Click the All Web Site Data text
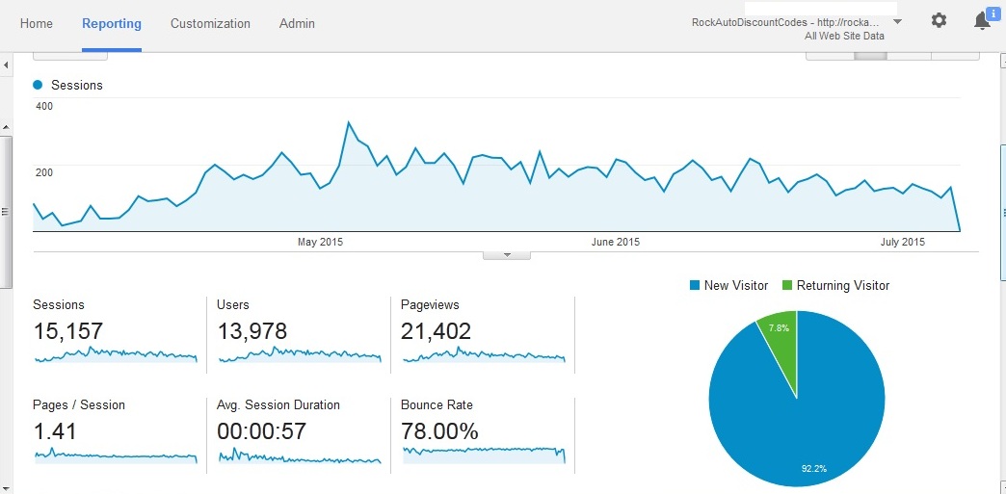 click(x=844, y=36)
